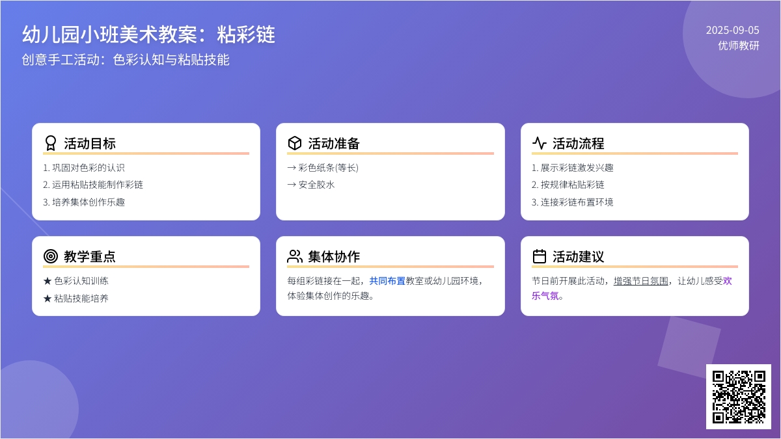
Task: Click the line 3. 连接彩链布置环境
Action: [x=573, y=202]
